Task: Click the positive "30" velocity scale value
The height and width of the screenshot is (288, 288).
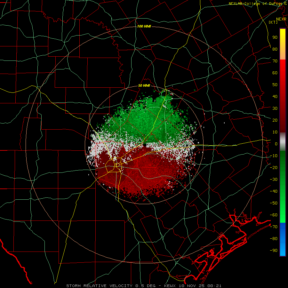Action: pyautogui.click(x=275, y=108)
